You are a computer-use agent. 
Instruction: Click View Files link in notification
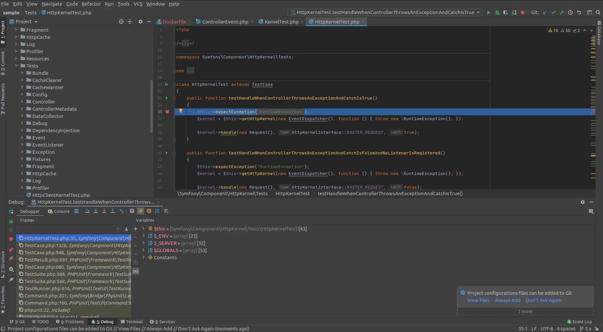[x=478, y=300]
